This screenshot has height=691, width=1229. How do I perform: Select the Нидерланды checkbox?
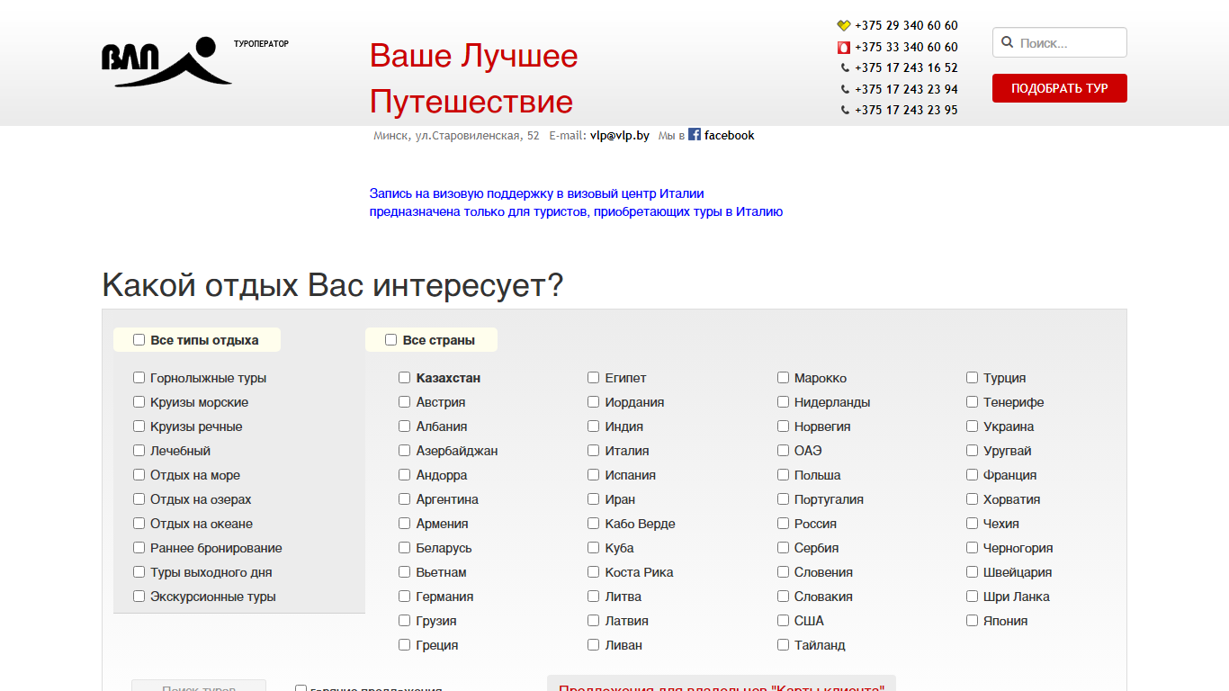(x=784, y=402)
